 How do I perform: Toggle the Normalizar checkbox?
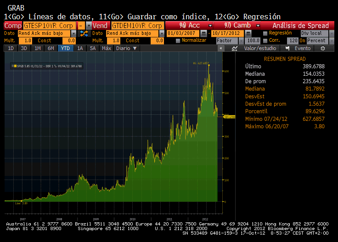(x=178, y=41)
